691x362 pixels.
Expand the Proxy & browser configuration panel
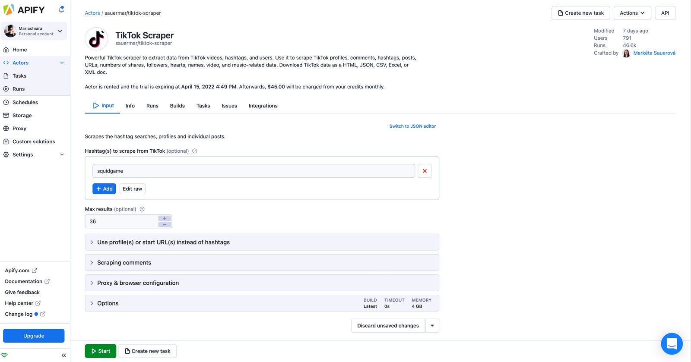138,283
